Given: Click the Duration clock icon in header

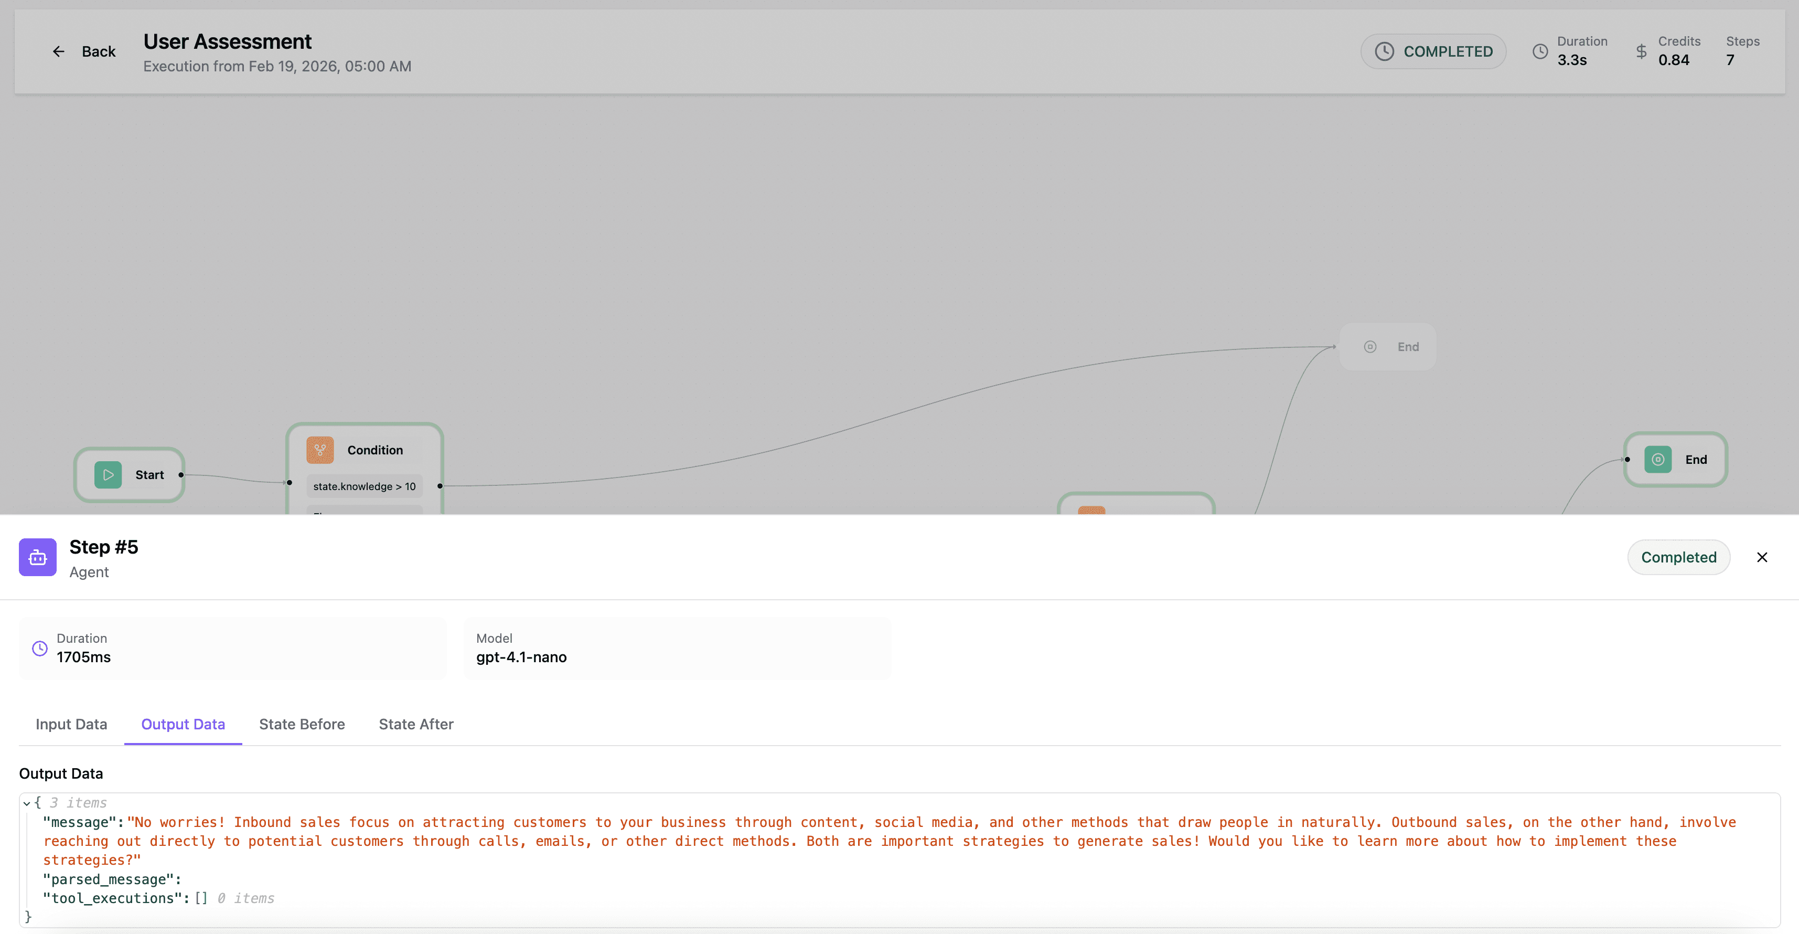Looking at the screenshot, I should 1540,51.
